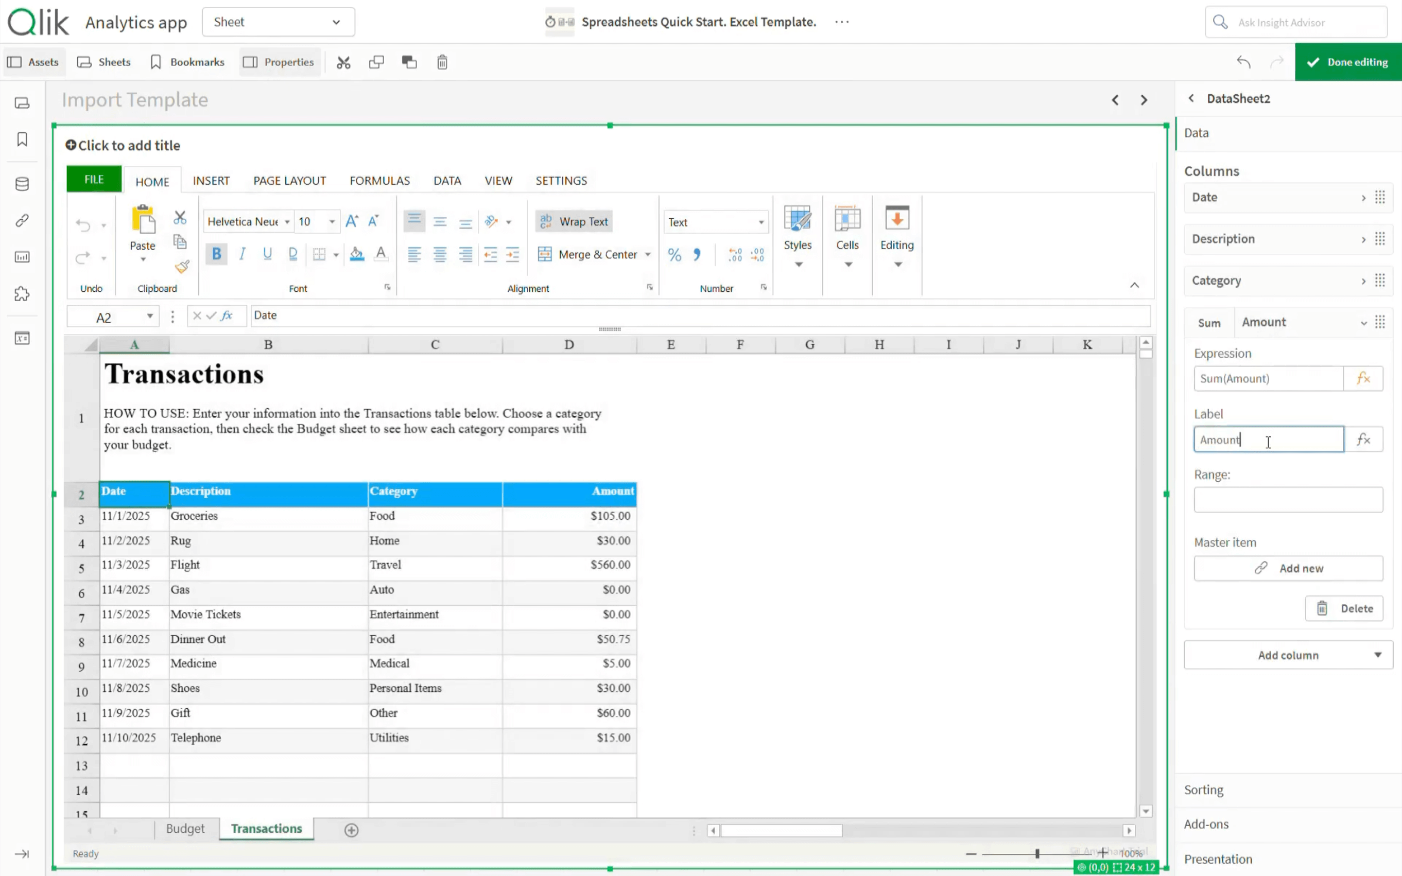
Task: Toggle Italic formatting button
Action: pos(243,254)
